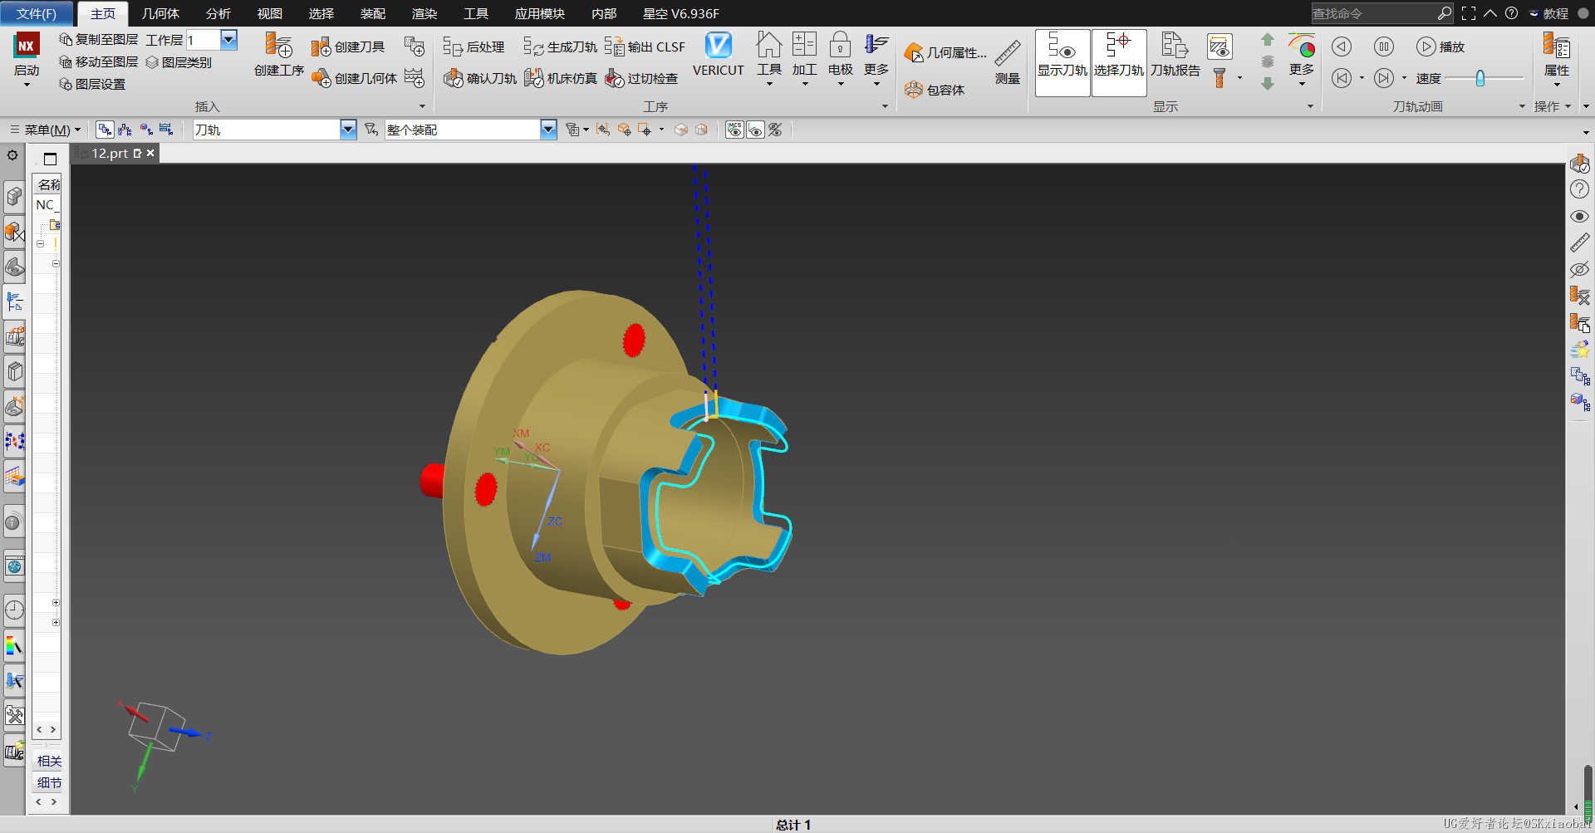Image resolution: width=1595 pixels, height=833 pixels.
Task: Open Menu (菜单) dropdown
Action: click(x=46, y=130)
